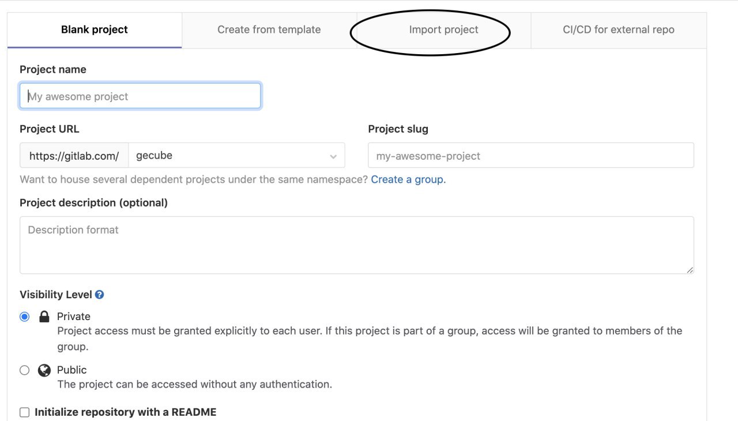Click the Visibility Level help question icon

[99, 295]
